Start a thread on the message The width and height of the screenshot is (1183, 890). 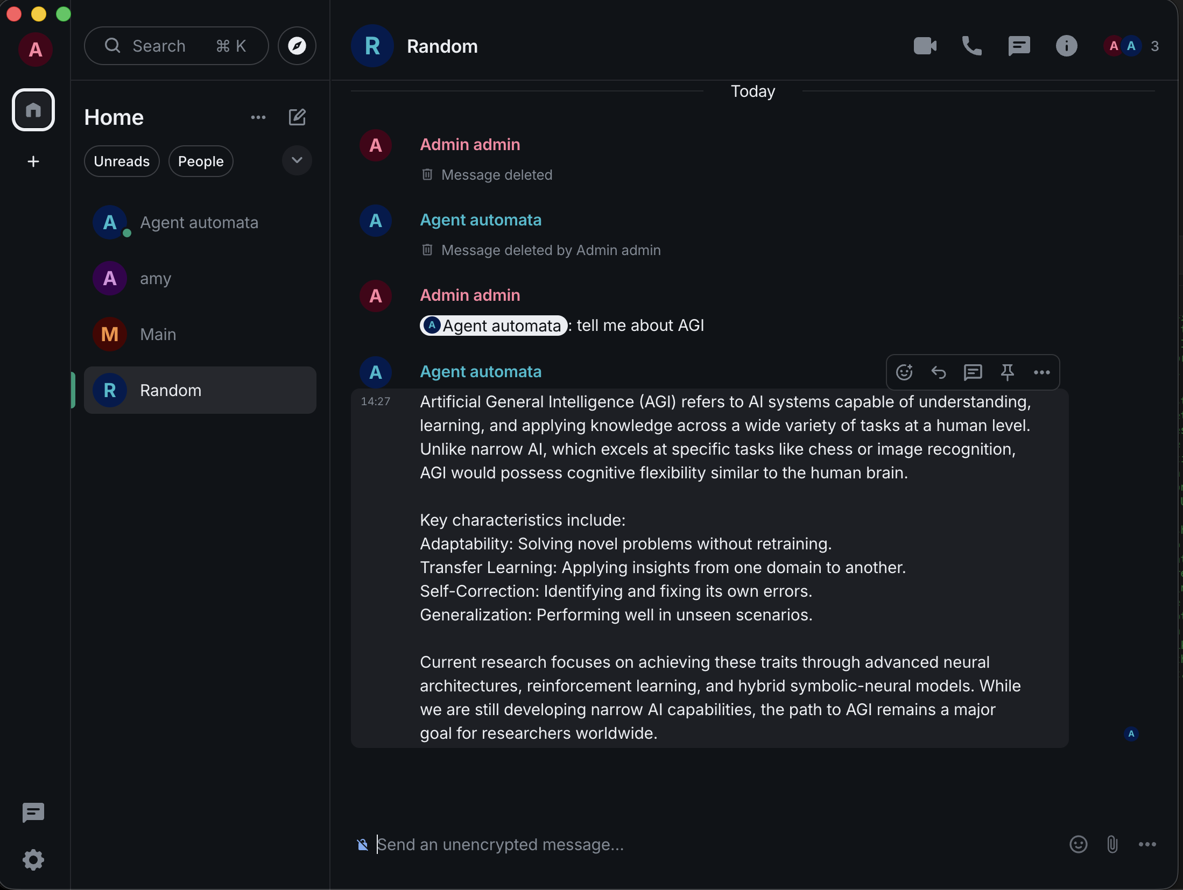point(973,372)
